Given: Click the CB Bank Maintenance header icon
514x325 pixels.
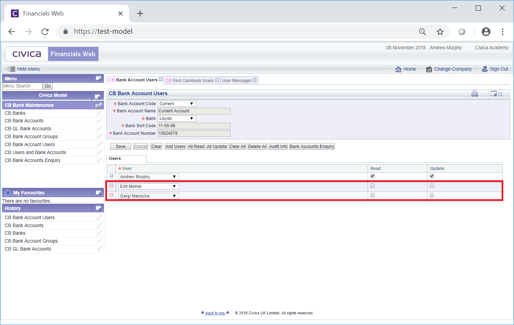Looking at the screenshot, I should tap(98, 105).
